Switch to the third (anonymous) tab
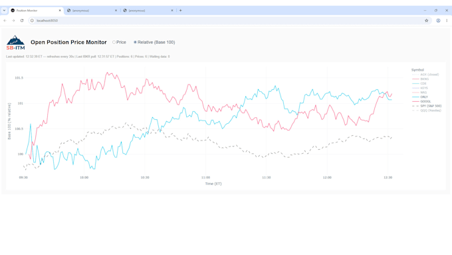 [x=148, y=11]
